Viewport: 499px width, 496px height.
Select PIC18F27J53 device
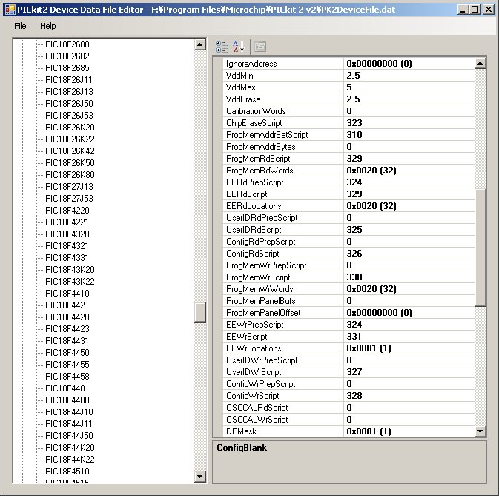click(69, 199)
